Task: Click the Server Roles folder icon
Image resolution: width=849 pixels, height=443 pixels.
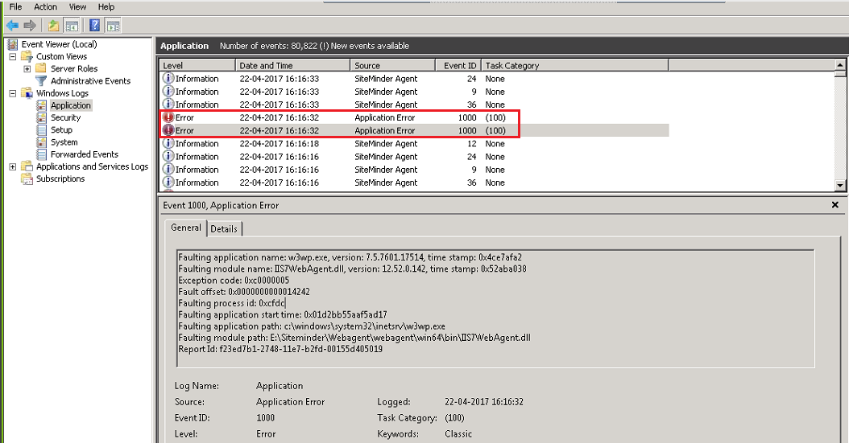Action: coord(41,68)
